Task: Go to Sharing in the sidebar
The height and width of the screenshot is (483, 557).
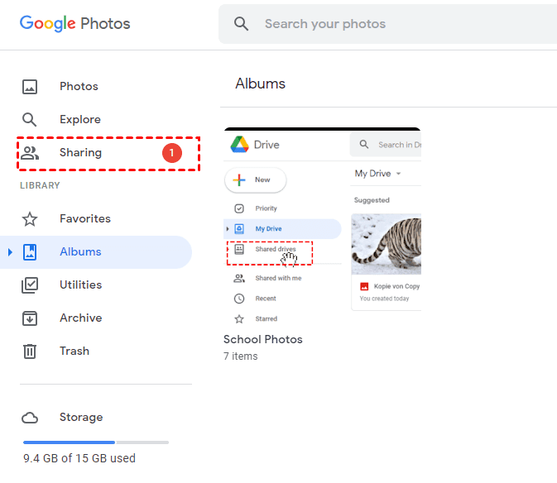Action: [80, 153]
